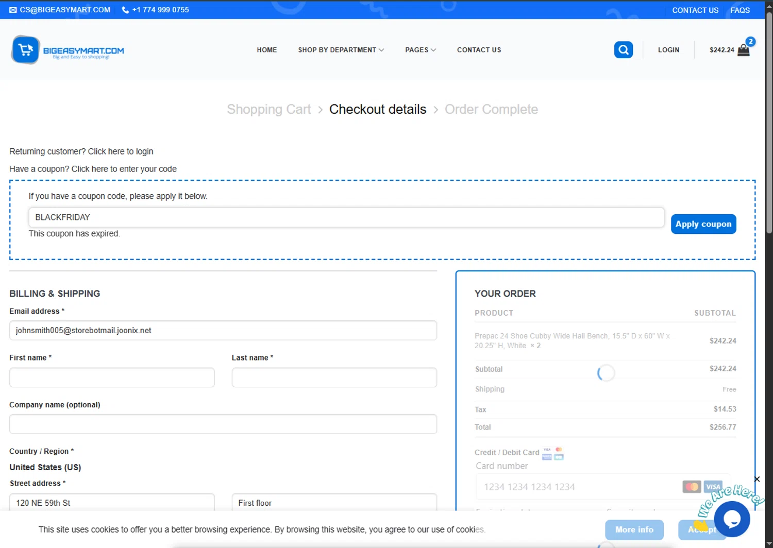Click the 'Have a coupon?' enter code link
The image size is (773, 548).
point(124,169)
